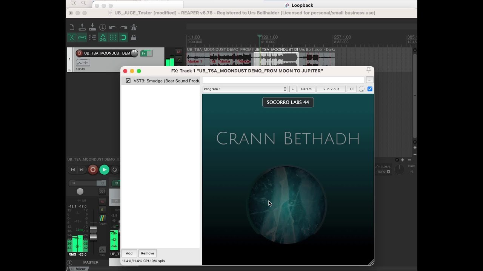Toggle item grouping chain-link icon
The image size is (483, 271).
(x=82, y=38)
